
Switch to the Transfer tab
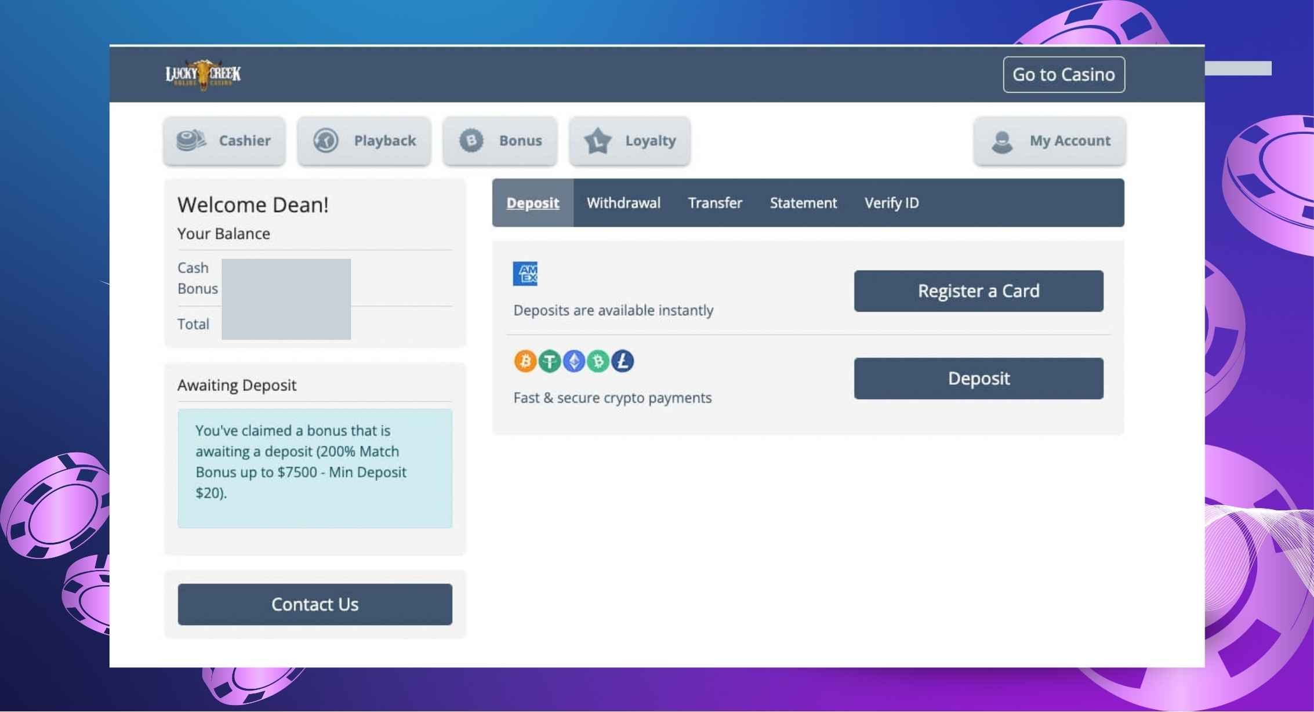(x=715, y=203)
